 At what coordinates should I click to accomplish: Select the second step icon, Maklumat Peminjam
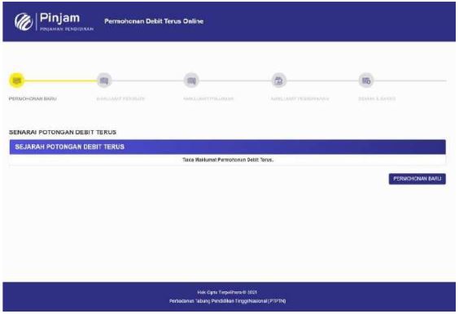pos(104,81)
